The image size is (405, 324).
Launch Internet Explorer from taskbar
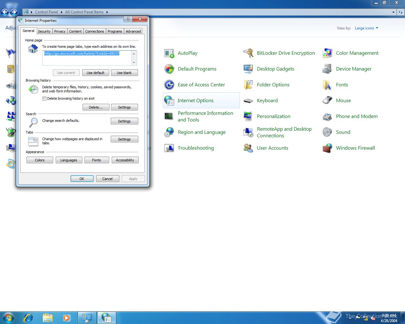(x=28, y=318)
